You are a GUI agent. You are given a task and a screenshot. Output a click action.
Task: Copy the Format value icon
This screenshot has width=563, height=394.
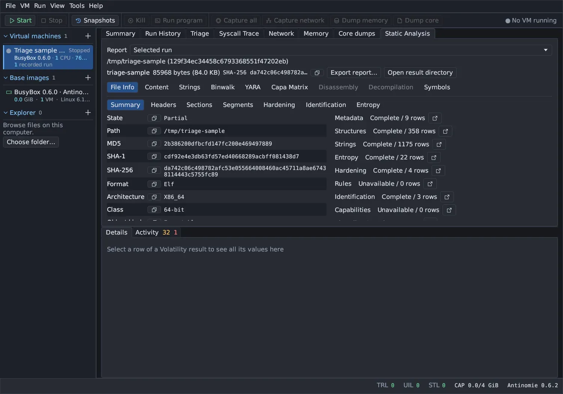coord(154,184)
